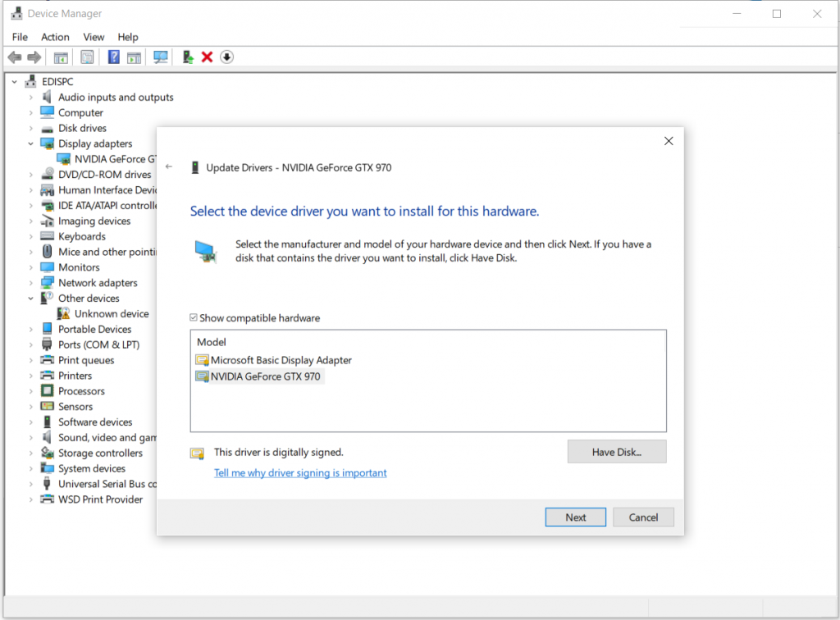Image resolution: width=840 pixels, height=620 pixels.
Task: Open the Action menu
Action: coord(55,37)
